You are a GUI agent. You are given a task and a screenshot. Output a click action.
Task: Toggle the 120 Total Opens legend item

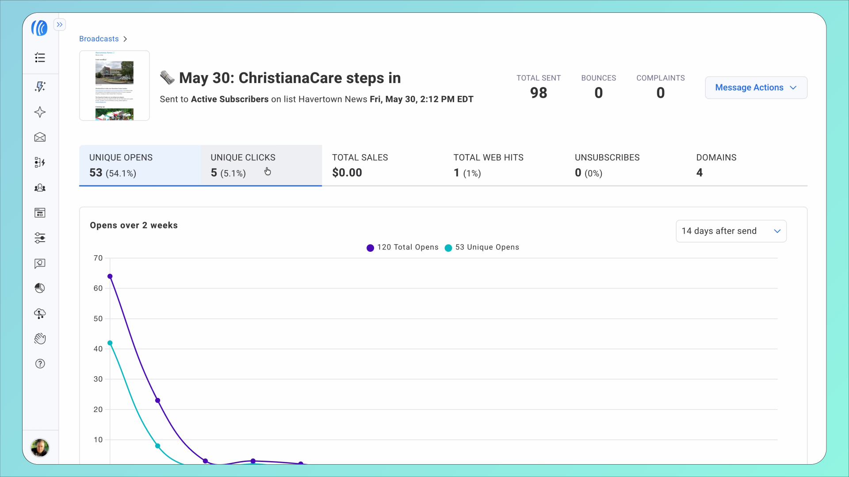(402, 247)
